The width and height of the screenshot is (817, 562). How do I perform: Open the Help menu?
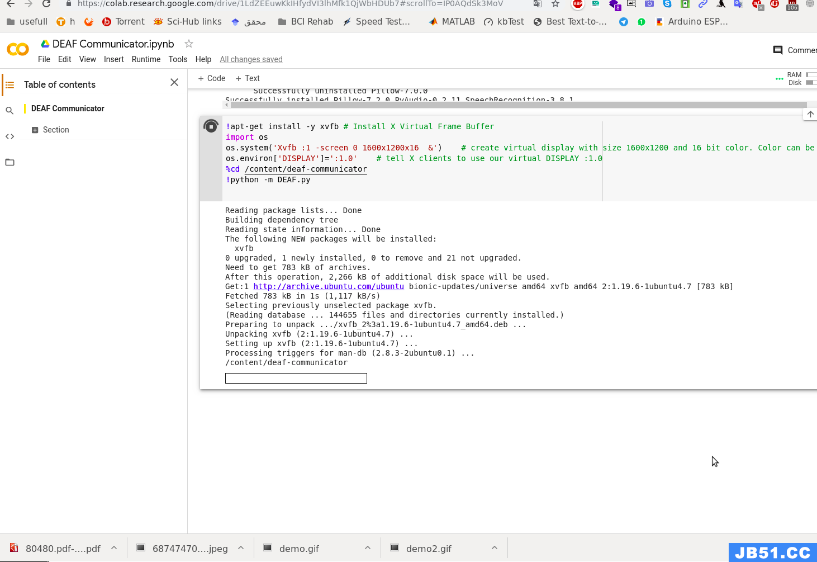coord(203,59)
